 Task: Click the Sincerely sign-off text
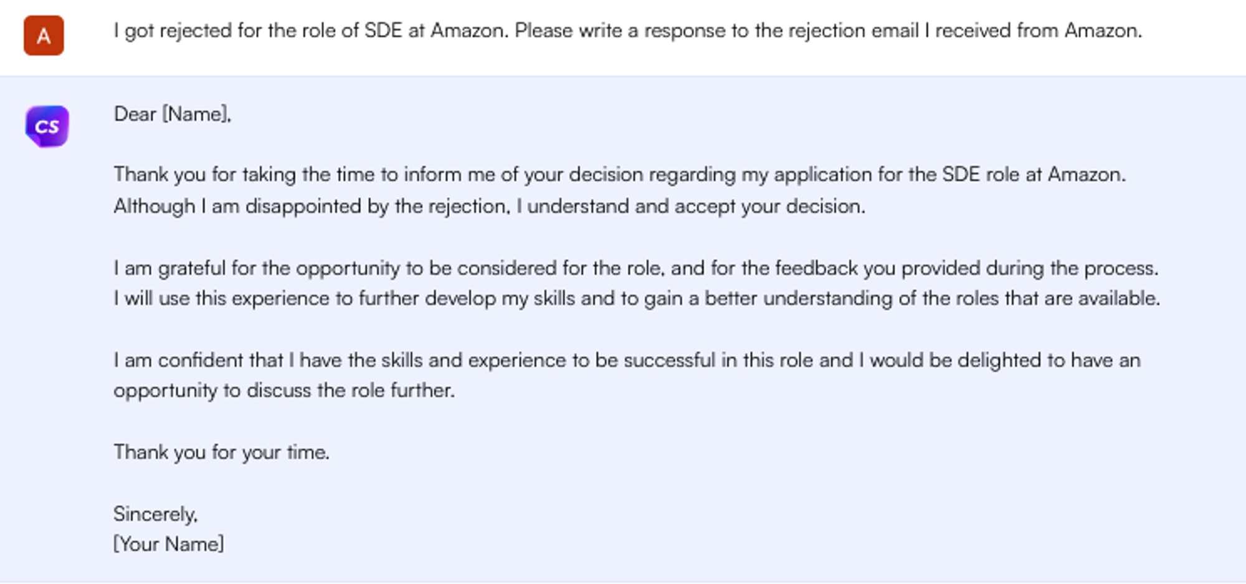click(x=155, y=514)
